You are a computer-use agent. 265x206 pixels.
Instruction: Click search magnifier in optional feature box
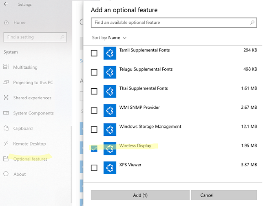[x=252, y=22]
